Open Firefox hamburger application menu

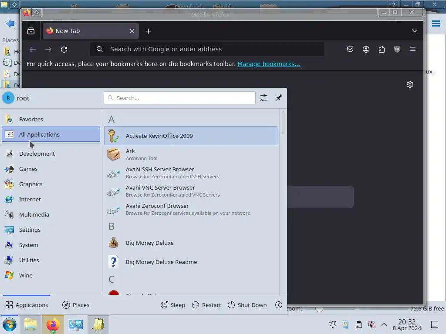coord(413,49)
